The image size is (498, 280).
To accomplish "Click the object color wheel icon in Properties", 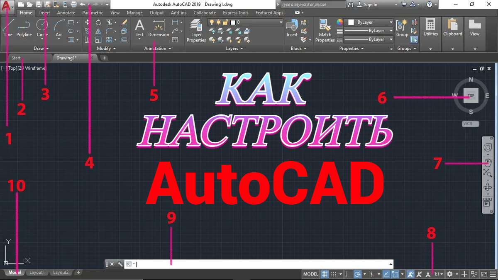I will [339, 22].
